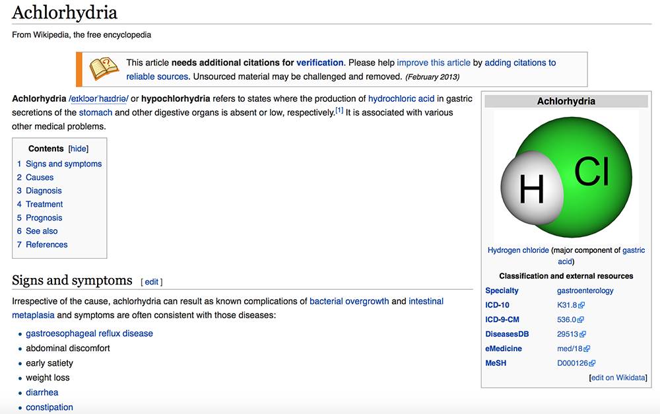660x414 pixels.
Task: Open the bacterial overgrowth link
Action: click(x=349, y=301)
